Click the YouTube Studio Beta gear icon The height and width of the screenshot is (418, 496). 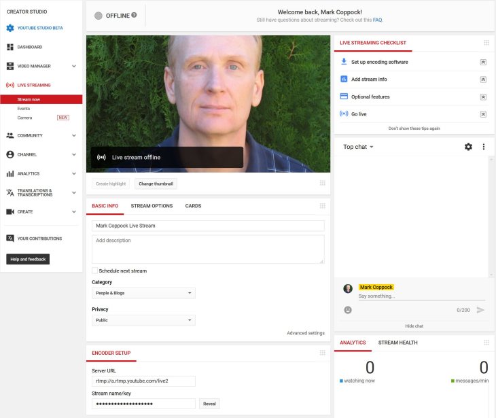coord(10,28)
